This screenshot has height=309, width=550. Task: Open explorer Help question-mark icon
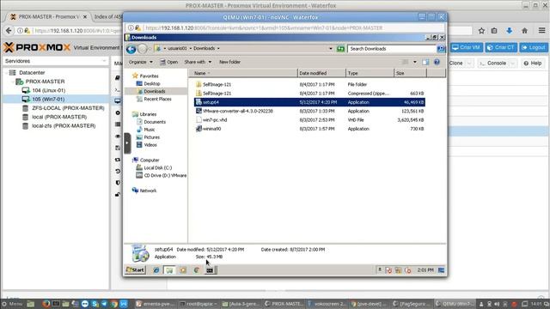(x=437, y=62)
